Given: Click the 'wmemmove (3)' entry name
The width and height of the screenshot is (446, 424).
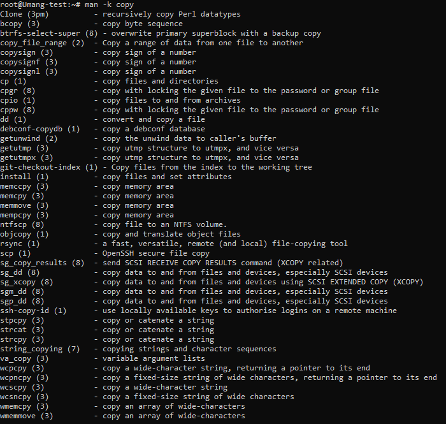Looking at the screenshot, I should [x=27, y=416].
